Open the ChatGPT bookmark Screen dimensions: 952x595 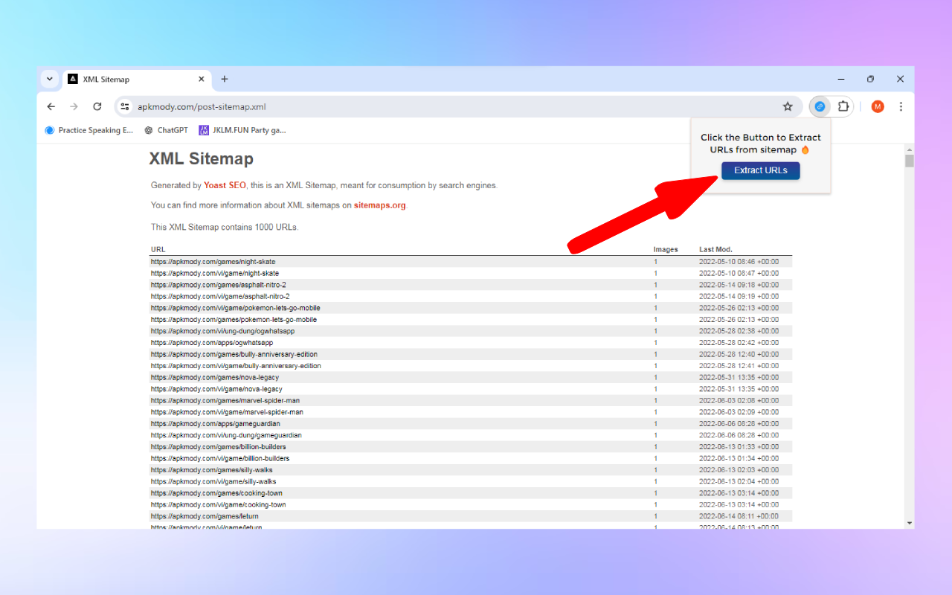166,130
